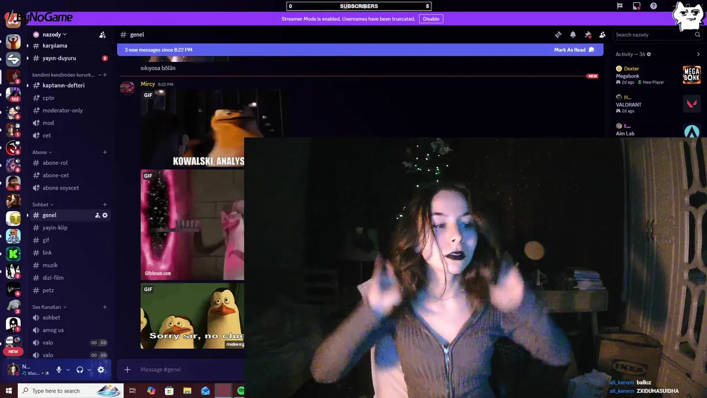707x398 pixels.
Task: Toggle the member list icon
Action: pos(603,34)
